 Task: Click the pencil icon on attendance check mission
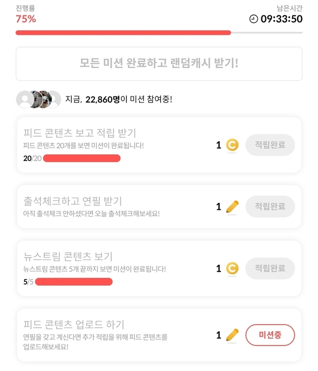[232, 206]
